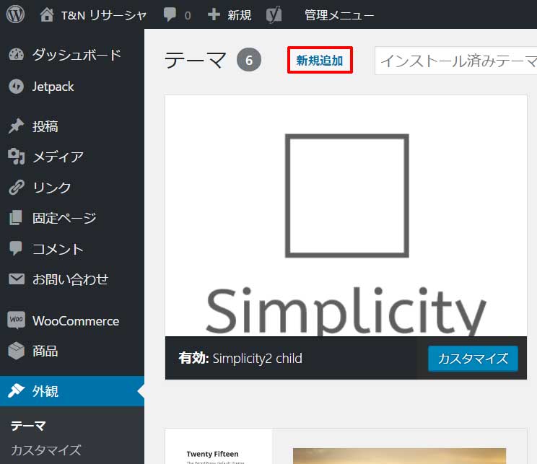This screenshot has width=537, height=464.
Task: Click the メディア media icon
Action: click(x=16, y=157)
